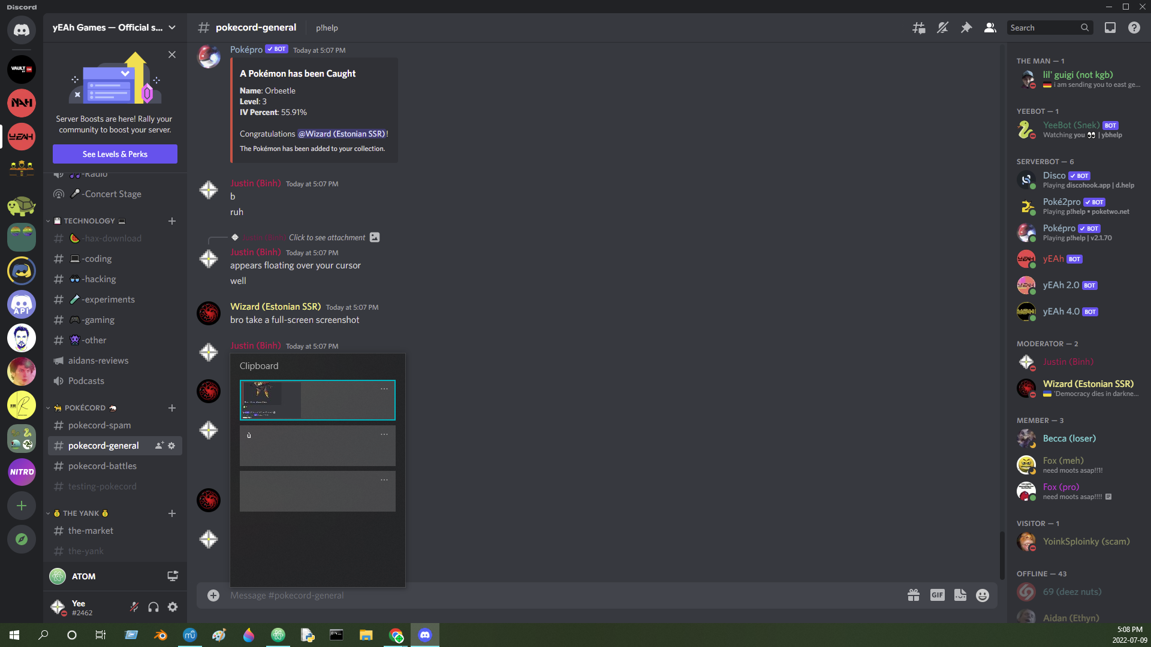Switch to pokecord-battles channel
This screenshot has height=647, width=1151.
[x=103, y=466]
